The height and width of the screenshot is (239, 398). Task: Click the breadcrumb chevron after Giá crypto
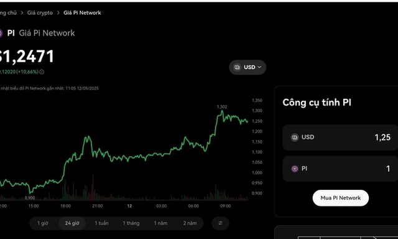tap(58, 12)
